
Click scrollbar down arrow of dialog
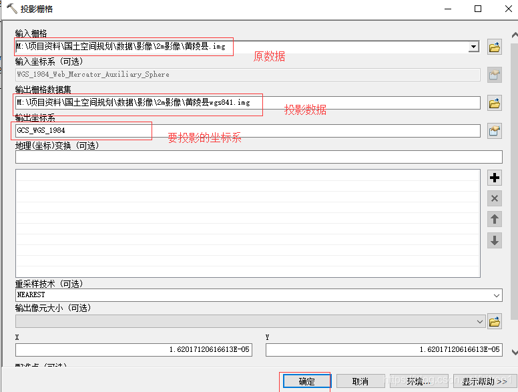coord(515,352)
